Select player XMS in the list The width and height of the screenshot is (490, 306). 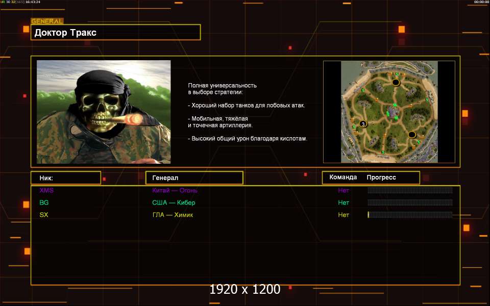pyautogui.click(x=46, y=190)
